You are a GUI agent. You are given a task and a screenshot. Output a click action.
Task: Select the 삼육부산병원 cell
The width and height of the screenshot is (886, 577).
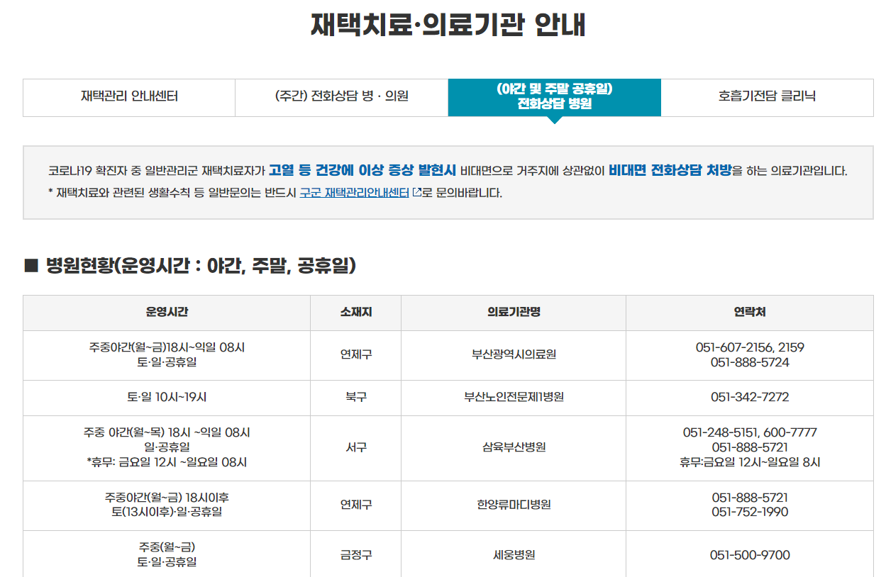[514, 448]
